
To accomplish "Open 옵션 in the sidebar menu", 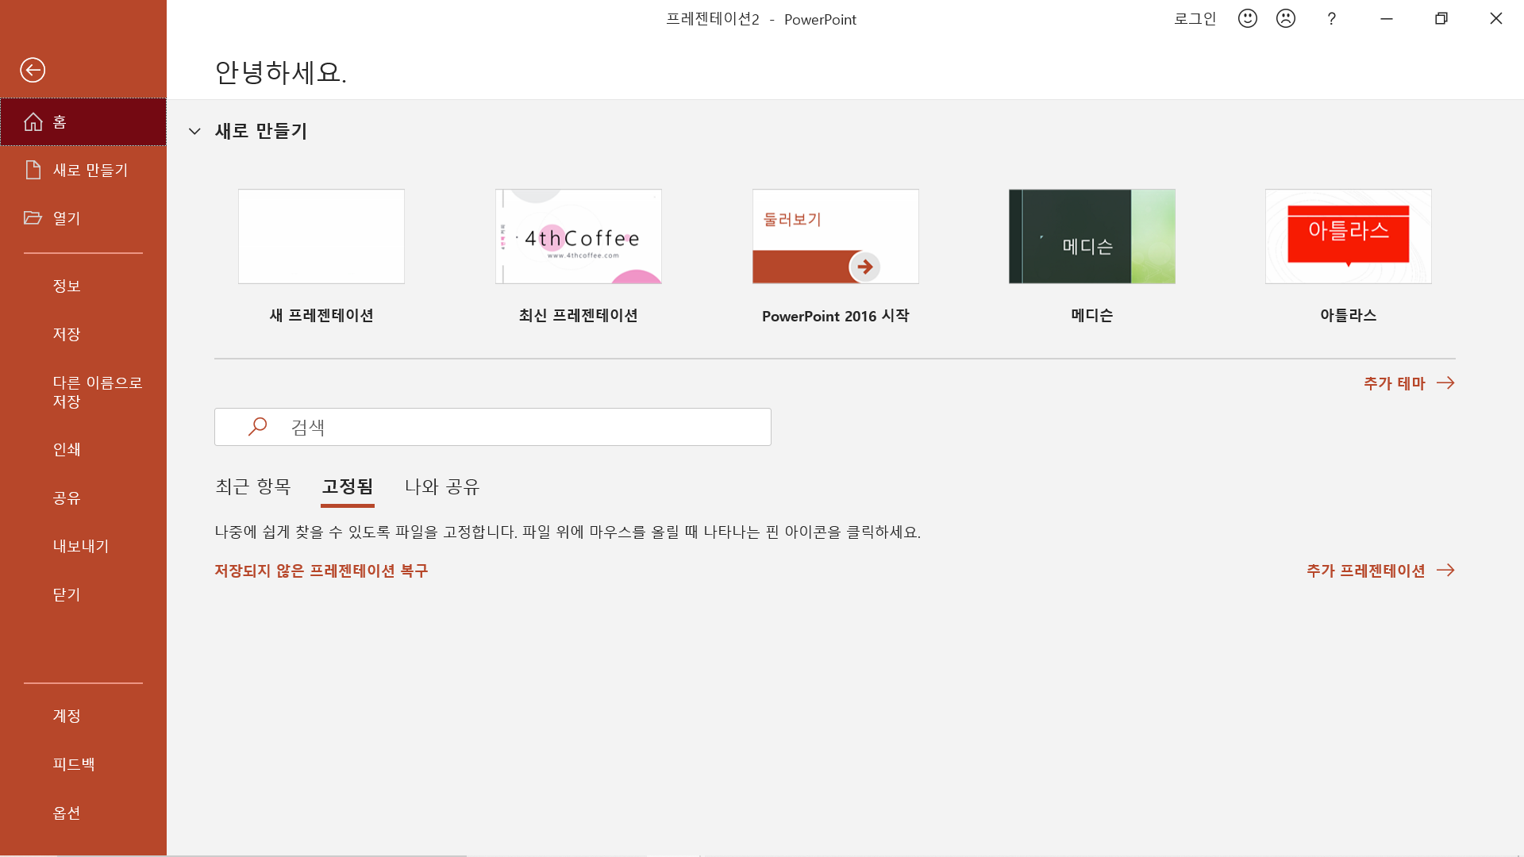I will pos(67,813).
